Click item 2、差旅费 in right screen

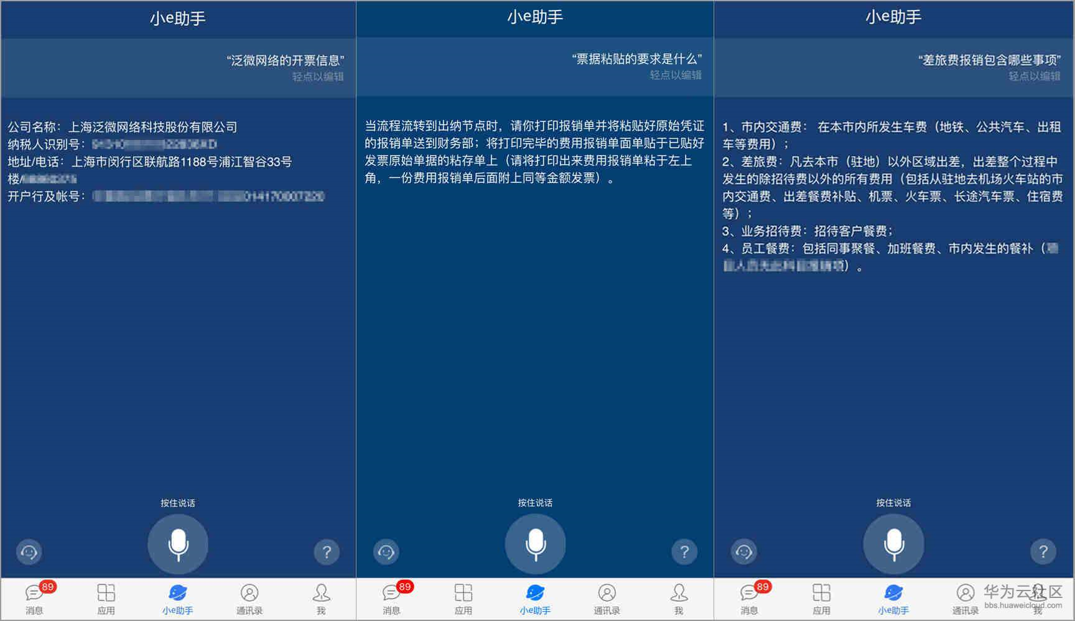tap(893, 187)
